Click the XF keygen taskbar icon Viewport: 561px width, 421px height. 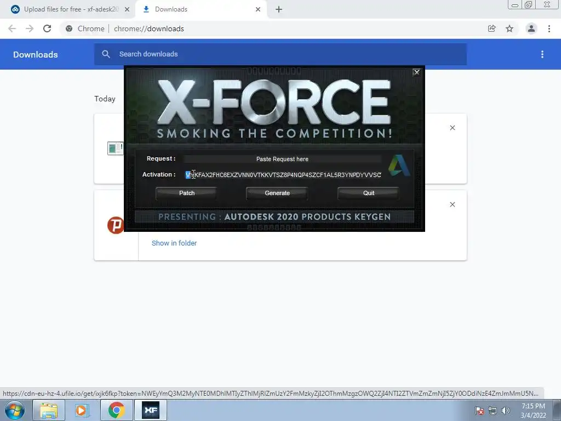click(x=151, y=410)
